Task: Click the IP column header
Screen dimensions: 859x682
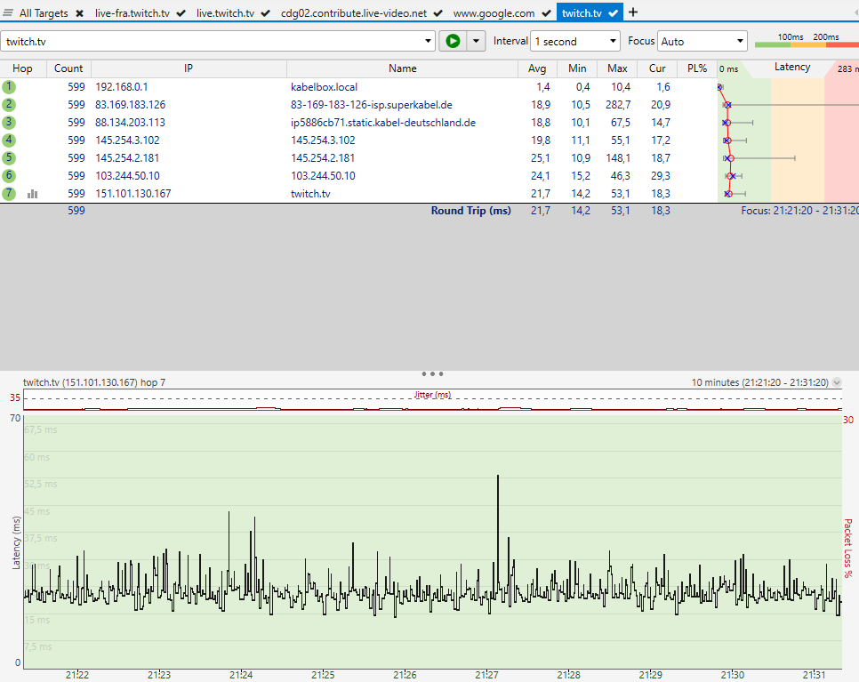Action: [x=189, y=68]
